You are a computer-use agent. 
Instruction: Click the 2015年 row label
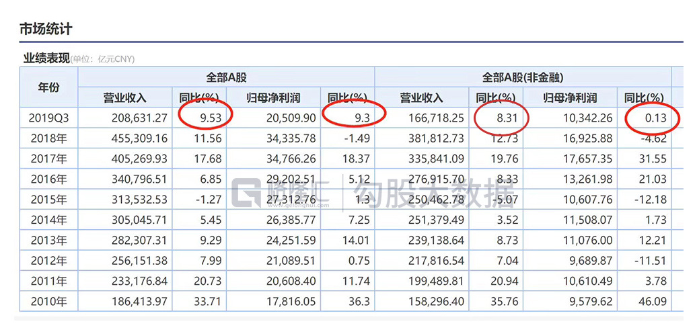pos(48,200)
